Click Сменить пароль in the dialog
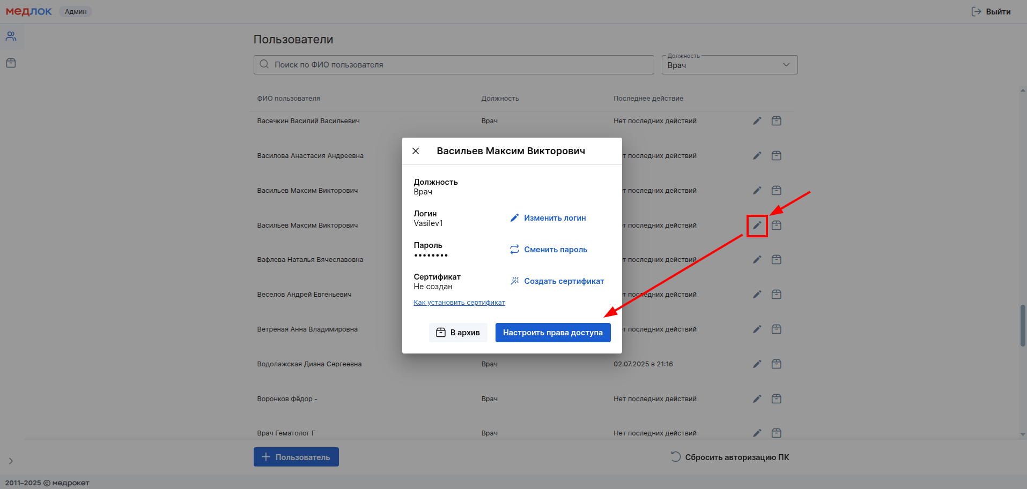The width and height of the screenshot is (1027, 489). pyautogui.click(x=549, y=250)
